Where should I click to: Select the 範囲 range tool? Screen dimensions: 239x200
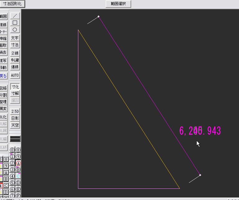(x=3, y=16)
